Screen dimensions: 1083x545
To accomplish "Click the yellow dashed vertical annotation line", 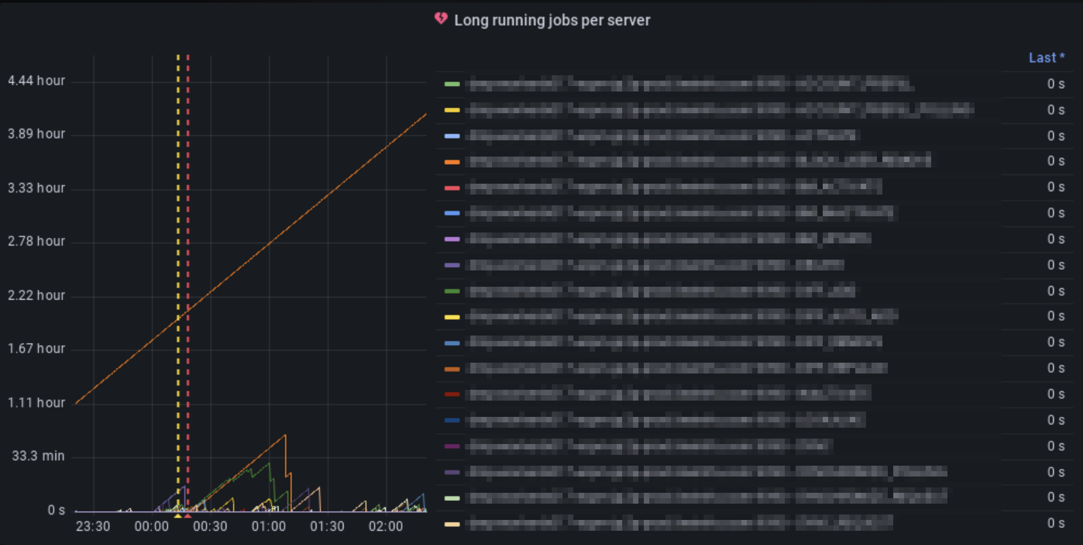I will click(178, 203).
